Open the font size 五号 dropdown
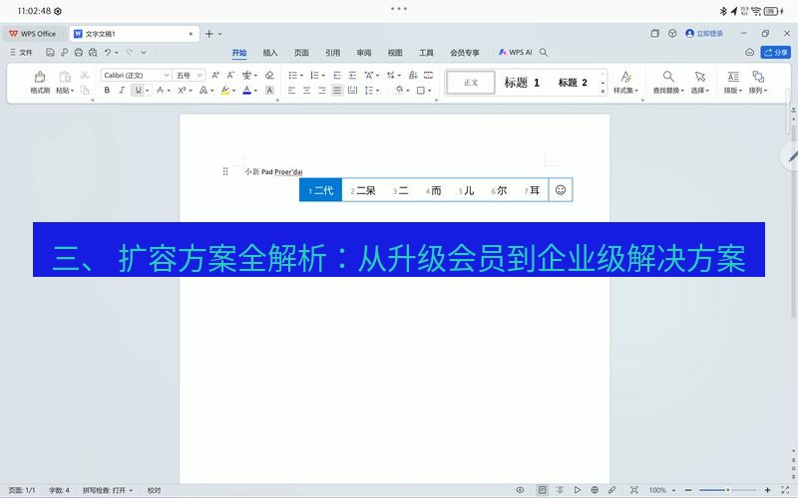Viewport: 798px width, 498px height. (x=200, y=76)
